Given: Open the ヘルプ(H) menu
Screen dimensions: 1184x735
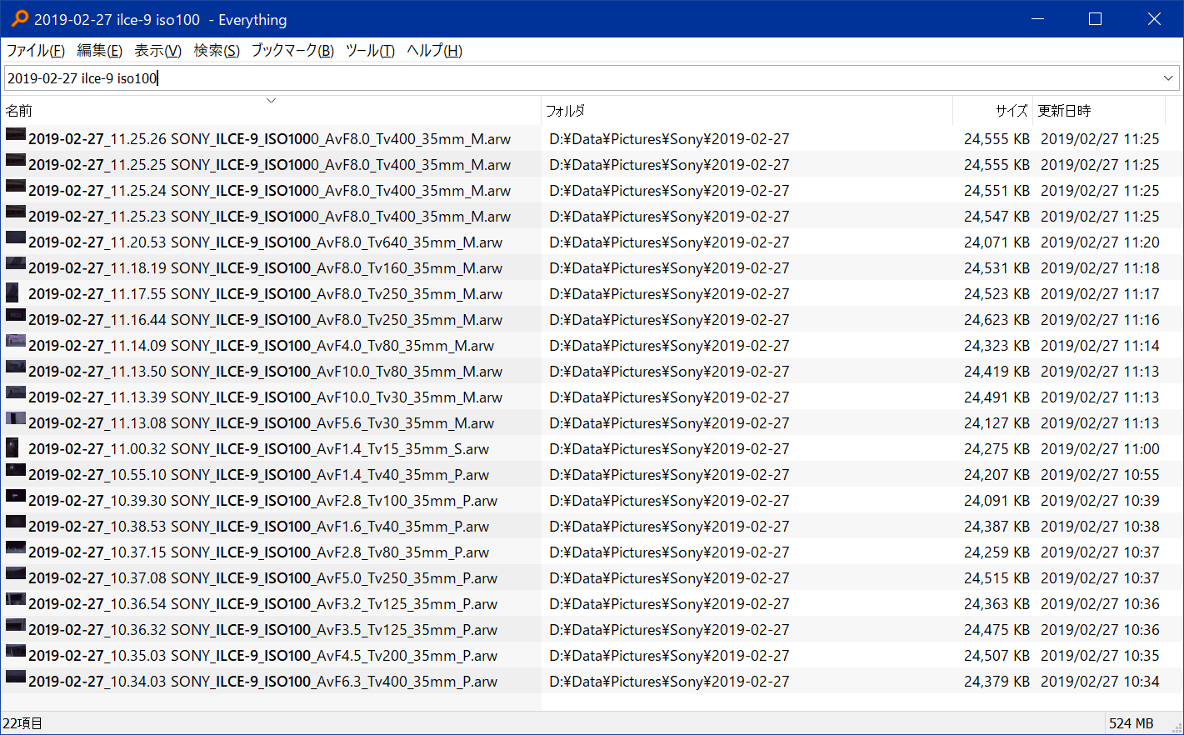Looking at the screenshot, I should click(x=434, y=51).
